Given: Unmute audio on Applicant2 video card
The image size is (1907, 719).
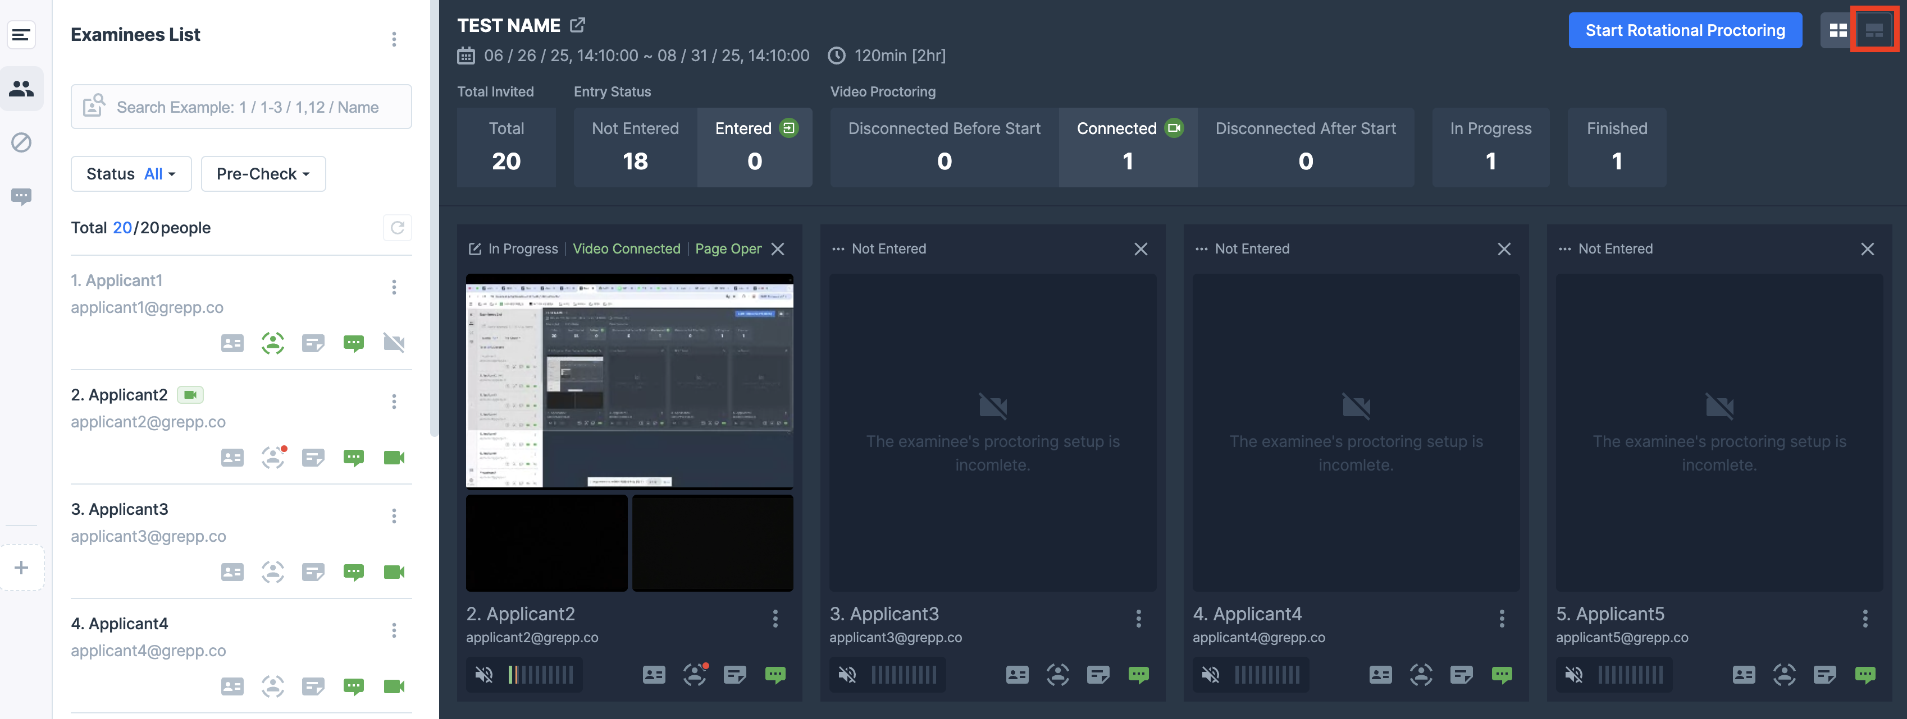Looking at the screenshot, I should point(483,675).
